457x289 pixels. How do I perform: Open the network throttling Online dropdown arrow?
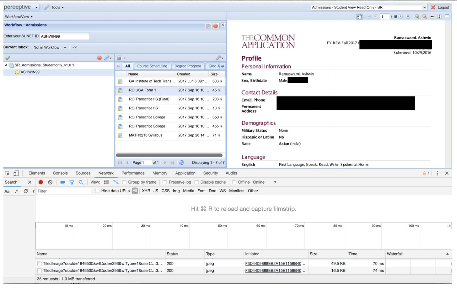point(275,182)
